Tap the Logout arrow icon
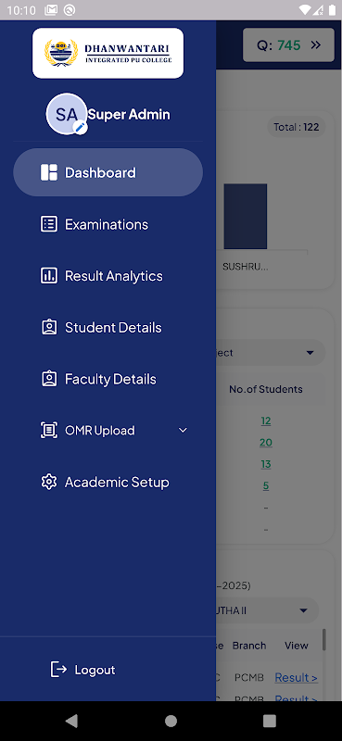Screen dimensions: 342x741 coord(59,669)
